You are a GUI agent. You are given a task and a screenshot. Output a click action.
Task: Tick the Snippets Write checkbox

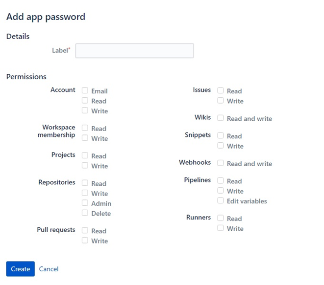[221, 145]
